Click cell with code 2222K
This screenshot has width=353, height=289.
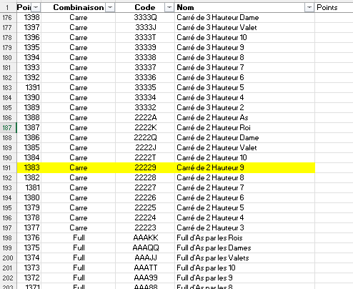pos(145,128)
